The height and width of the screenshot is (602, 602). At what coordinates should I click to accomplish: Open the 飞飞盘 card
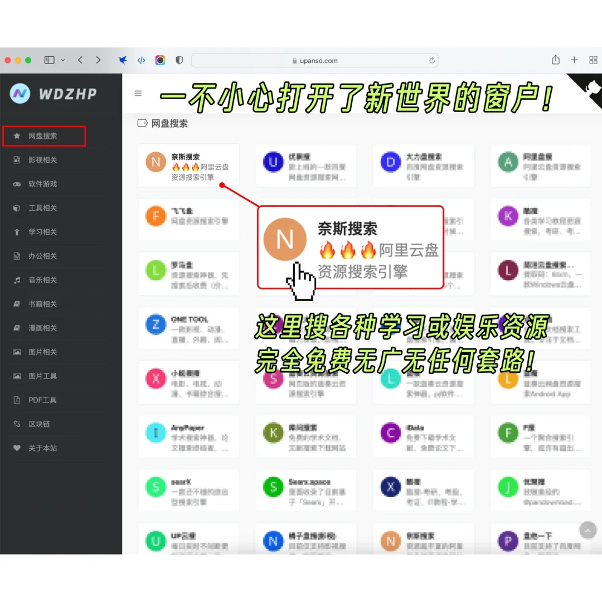point(188,220)
